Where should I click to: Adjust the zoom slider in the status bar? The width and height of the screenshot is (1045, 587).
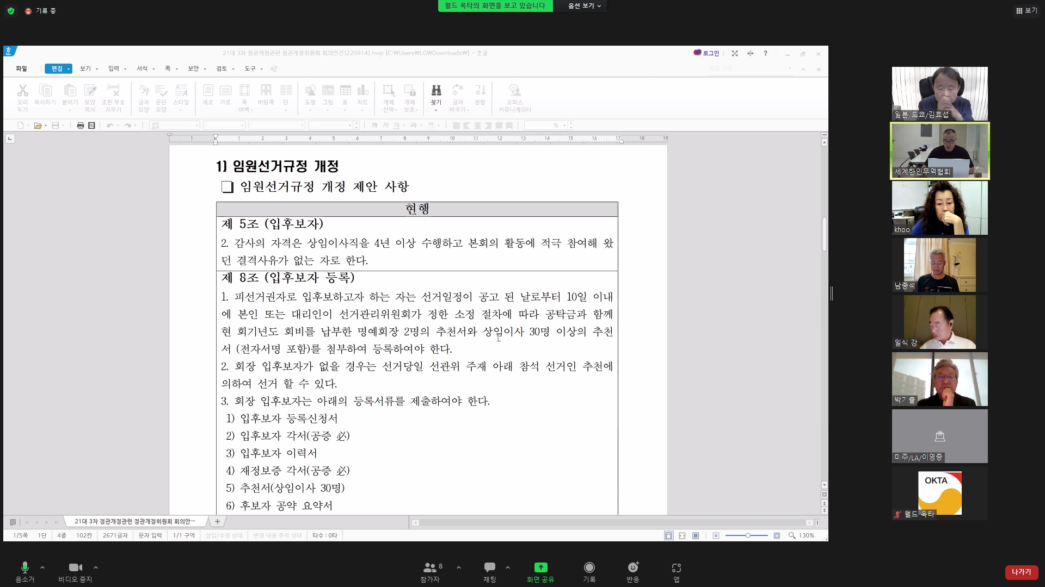[747, 535]
